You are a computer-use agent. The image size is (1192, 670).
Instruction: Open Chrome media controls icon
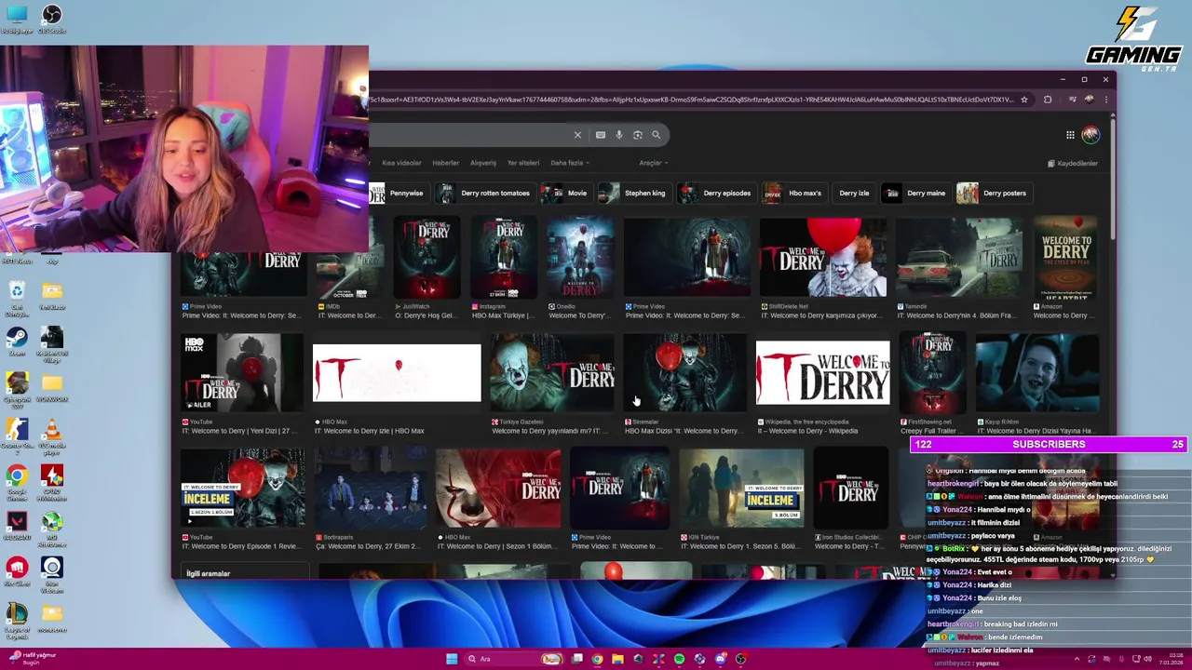1072,100
